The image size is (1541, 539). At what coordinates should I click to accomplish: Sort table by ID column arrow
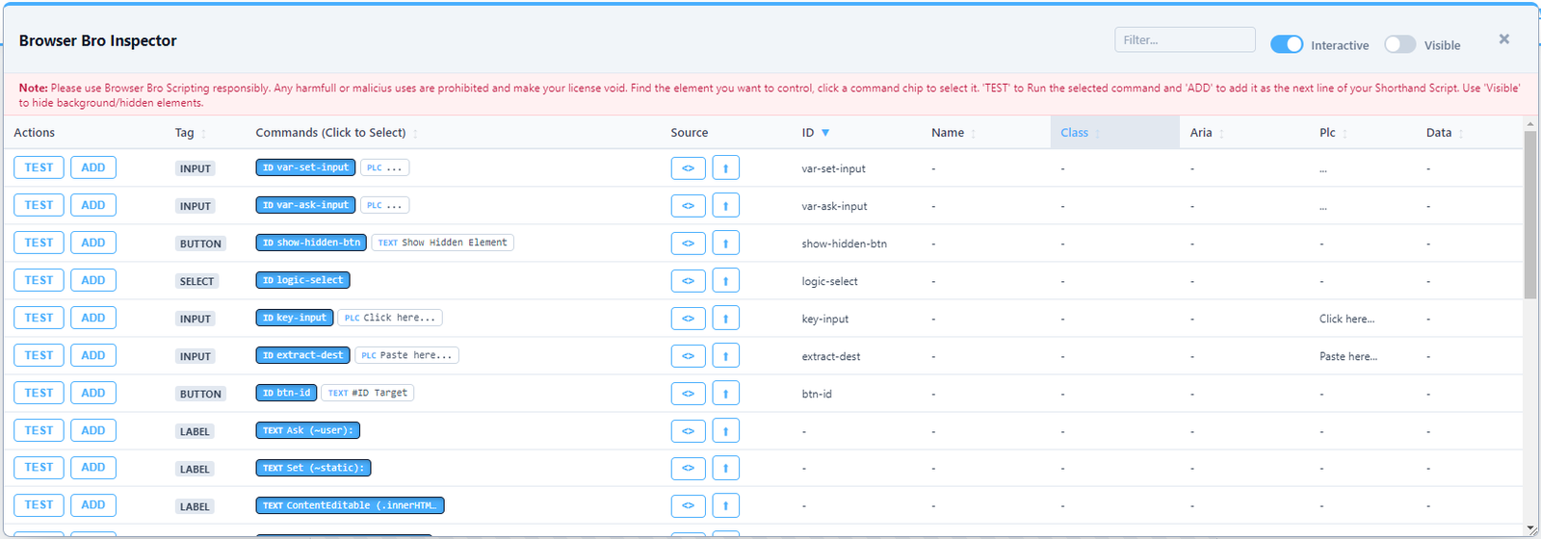click(825, 133)
